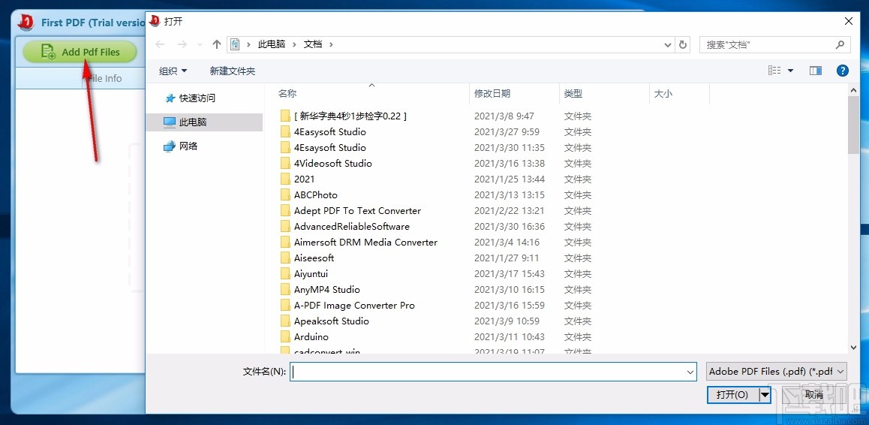Viewport: 869px width, 425px height.
Task: Click 新建文件夹 button
Action: 232,71
